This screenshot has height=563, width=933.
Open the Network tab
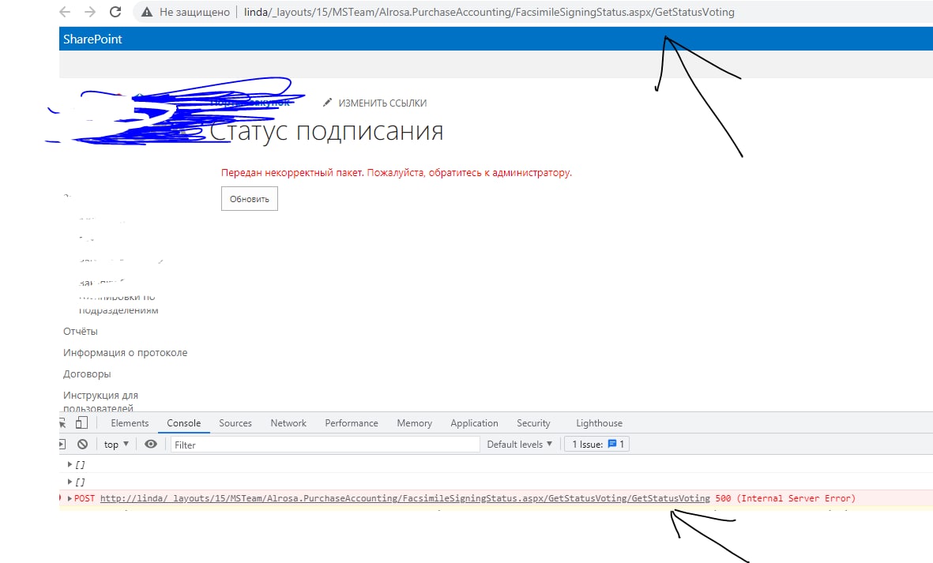288,422
